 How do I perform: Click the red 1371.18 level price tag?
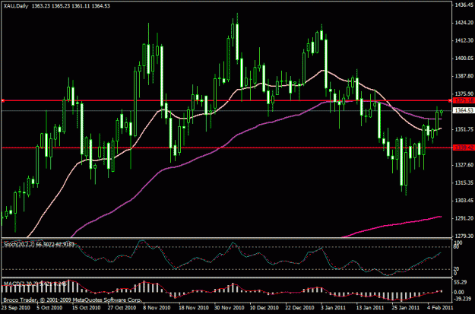pyautogui.click(x=463, y=100)
